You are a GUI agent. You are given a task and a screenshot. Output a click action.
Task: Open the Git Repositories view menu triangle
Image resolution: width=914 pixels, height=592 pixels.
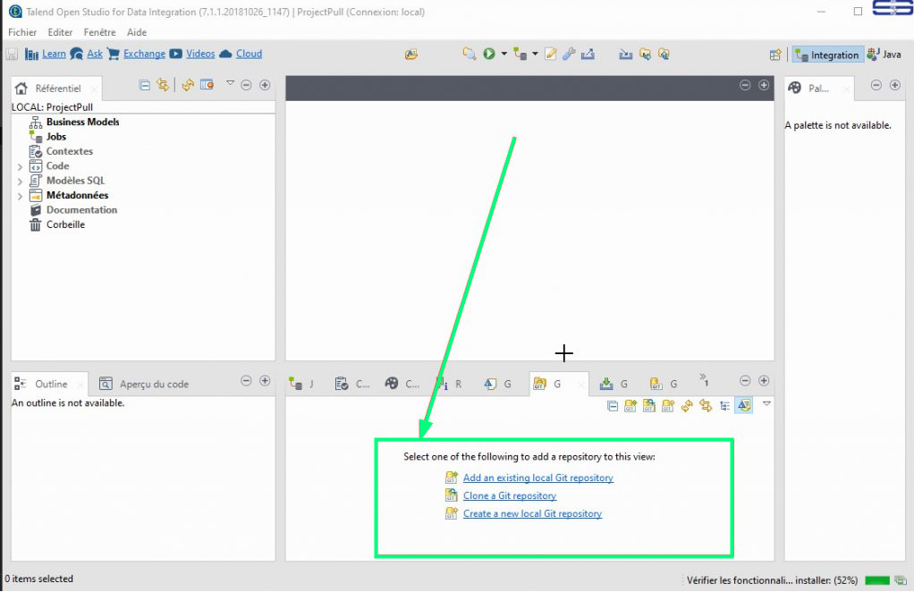[x=767, y=403]
